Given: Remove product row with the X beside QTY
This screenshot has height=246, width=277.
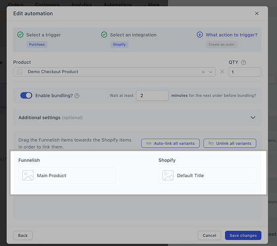Looking at the screenshot, I should click(x=222, y=71).
